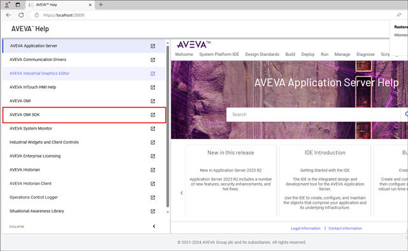Open AVEVA Historian Client external icon
Screen dimensions: 408x251
(x=153, y=184)
